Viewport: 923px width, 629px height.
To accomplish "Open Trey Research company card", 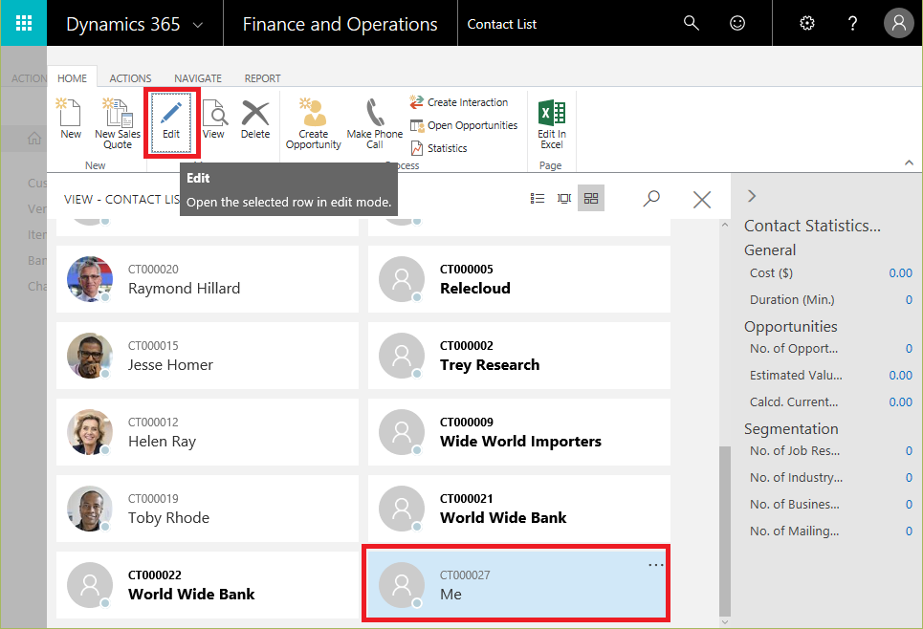I will [x=519, y=356].
